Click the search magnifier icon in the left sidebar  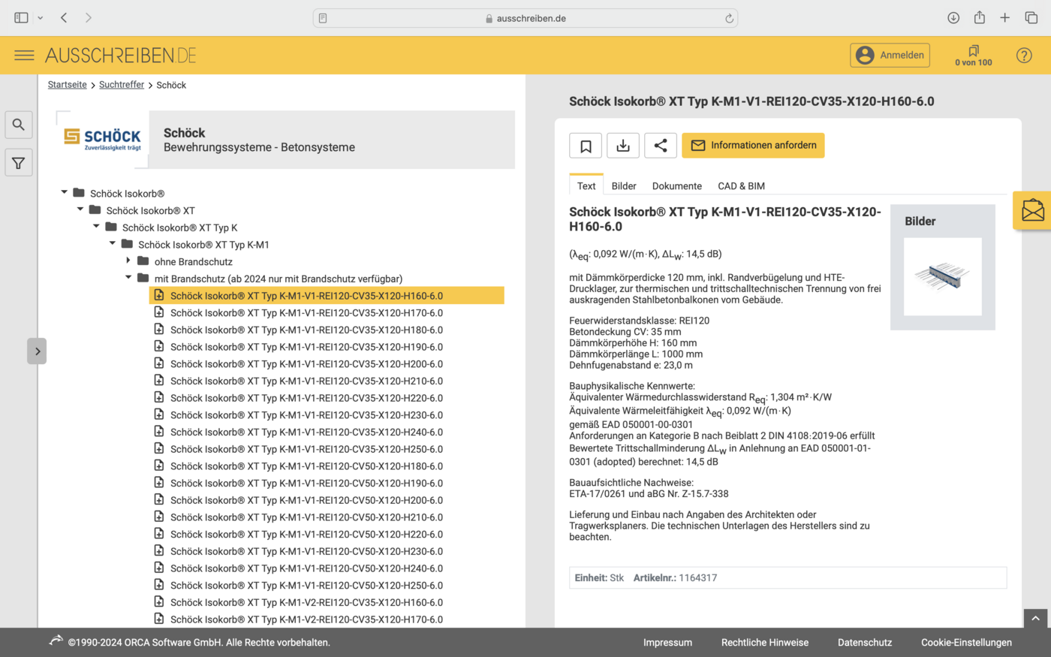coord(19,125)
